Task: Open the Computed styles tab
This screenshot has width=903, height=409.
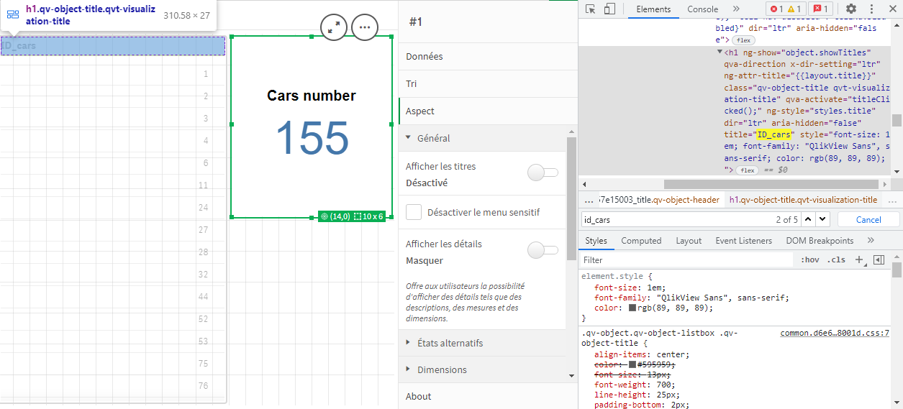Action: point(641,241)
